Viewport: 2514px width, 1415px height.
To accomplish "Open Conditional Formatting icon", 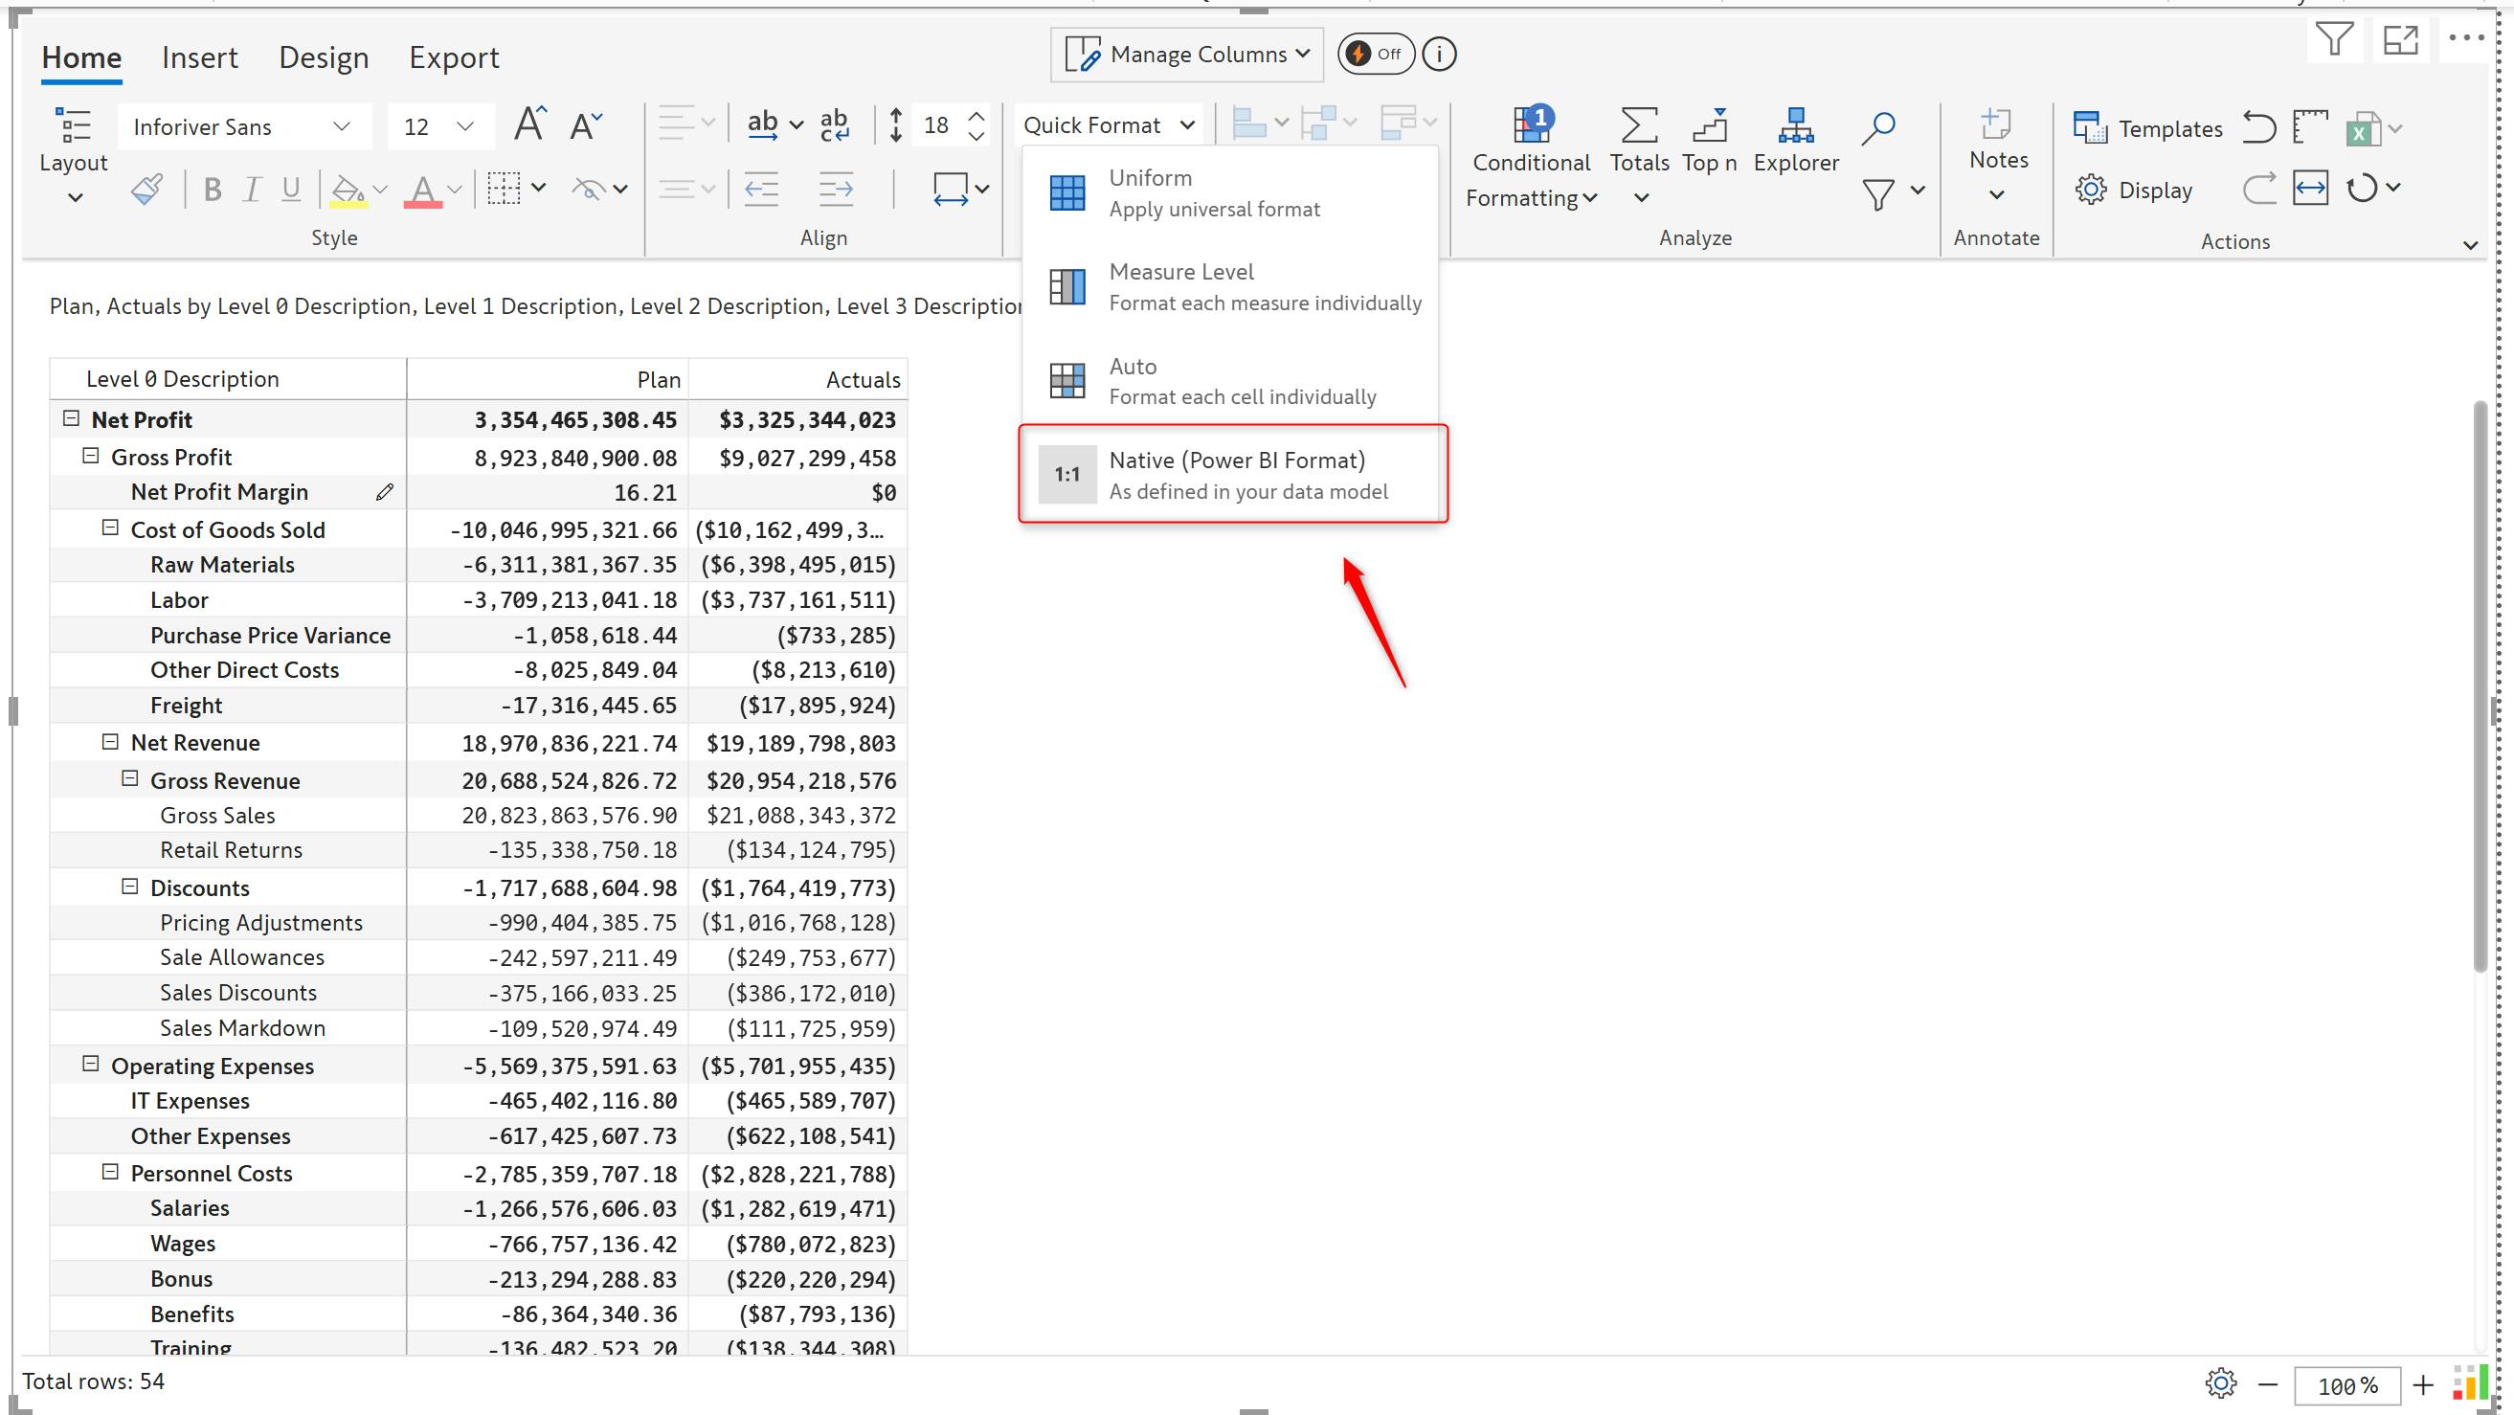I will 1530,125.
